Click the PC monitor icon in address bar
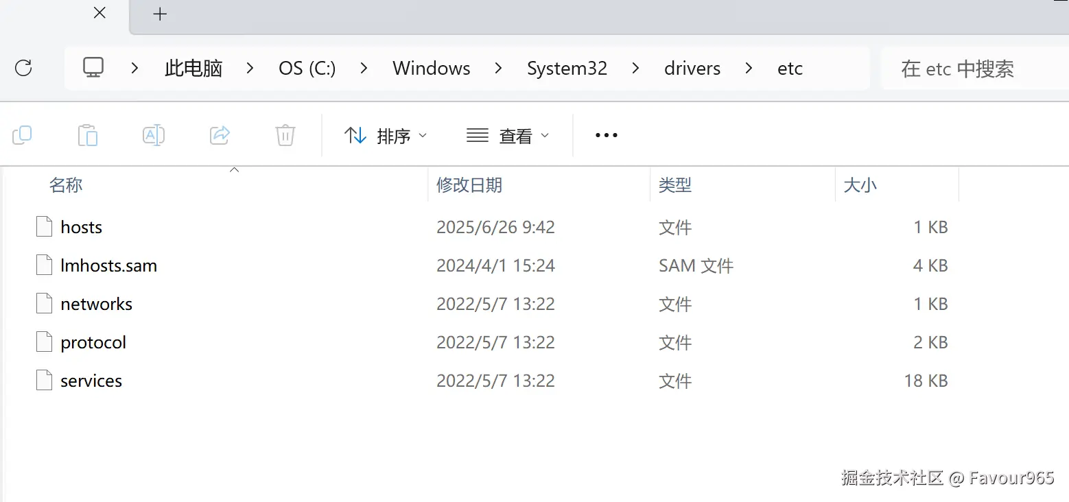The width and height of the screenshot is (1069, 502). tap(93, 67)
